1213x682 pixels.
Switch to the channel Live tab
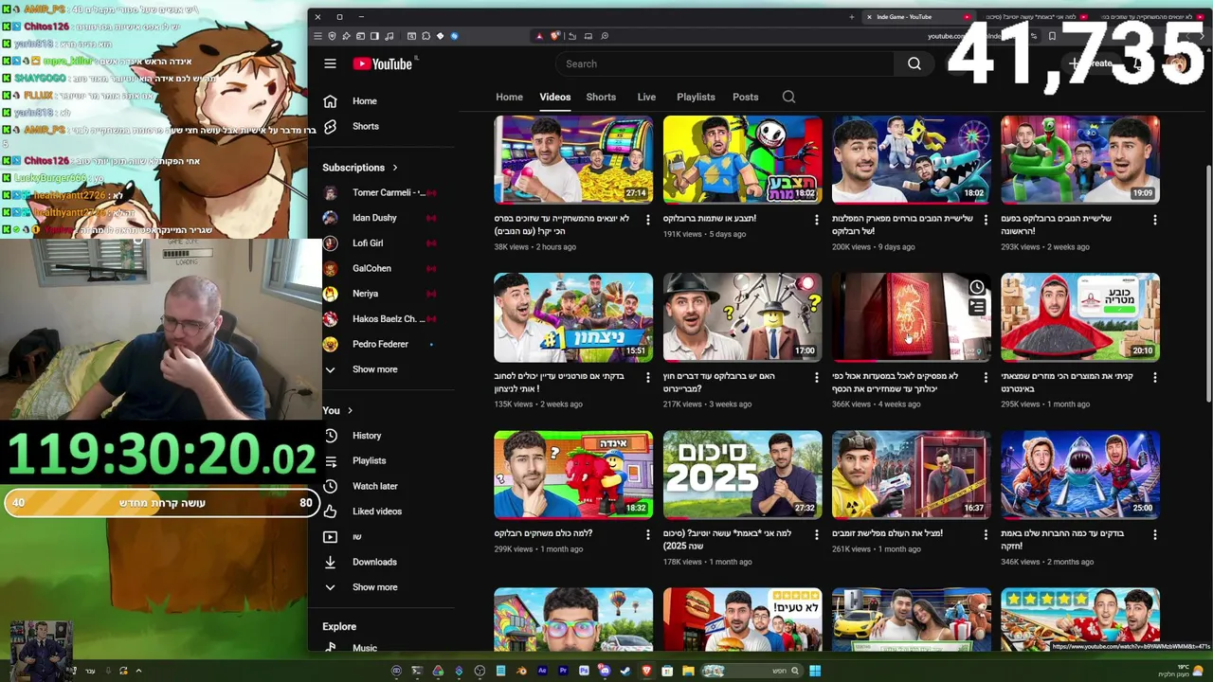tap(646, 97)
